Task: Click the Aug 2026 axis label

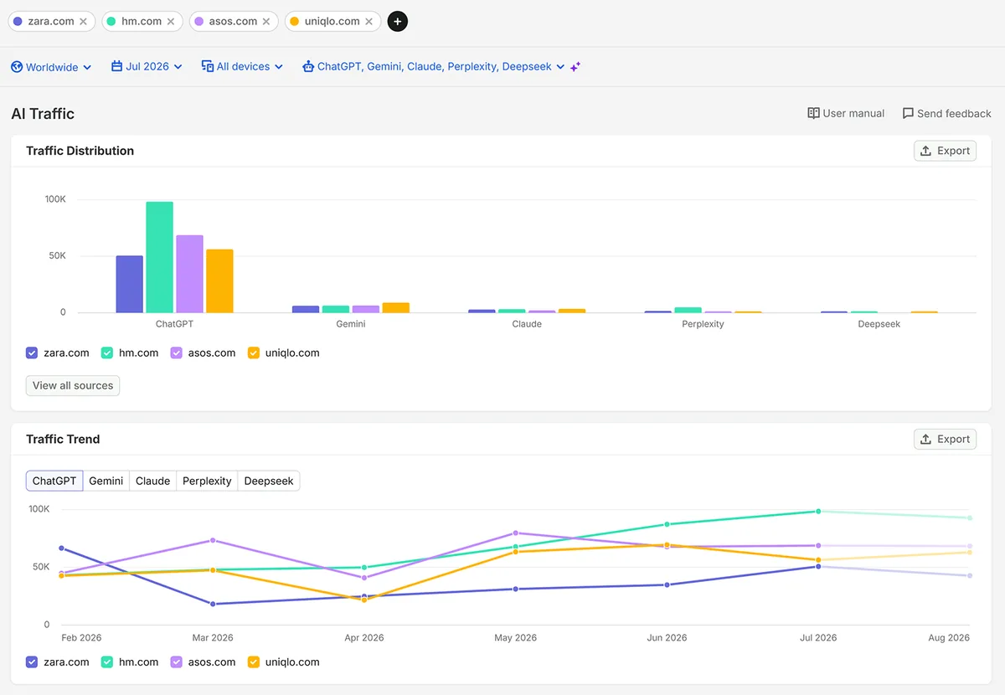Action: point(949,637)
